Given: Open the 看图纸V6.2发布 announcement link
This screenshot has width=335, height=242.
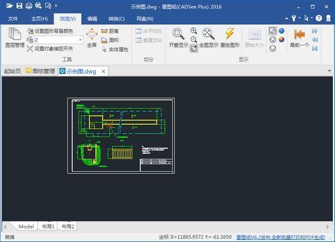Looking at the screenshot, I should (x=281, y=237).
